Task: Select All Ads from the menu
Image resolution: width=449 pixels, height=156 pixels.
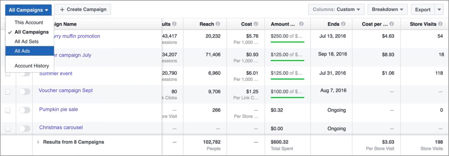Action: [x=22, y=51]
